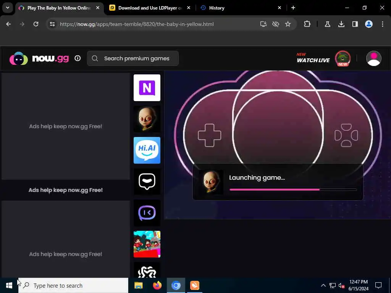391x293 pixels.
Task: Click the crossed-eye tracking protection icon
Action: pos(276,24)
